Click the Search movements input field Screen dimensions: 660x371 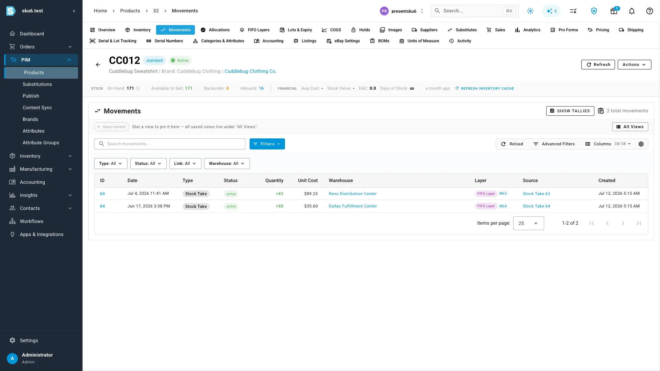[x=170, y=144]
